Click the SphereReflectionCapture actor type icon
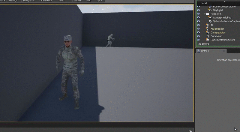 pyautogui.click(x=210, y=21)
